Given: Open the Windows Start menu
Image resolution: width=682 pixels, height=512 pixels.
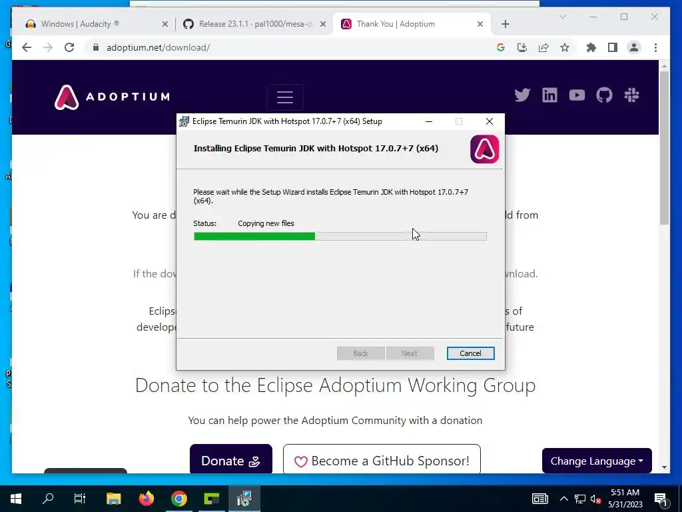Looking at the screenshot, I should 16,499.
